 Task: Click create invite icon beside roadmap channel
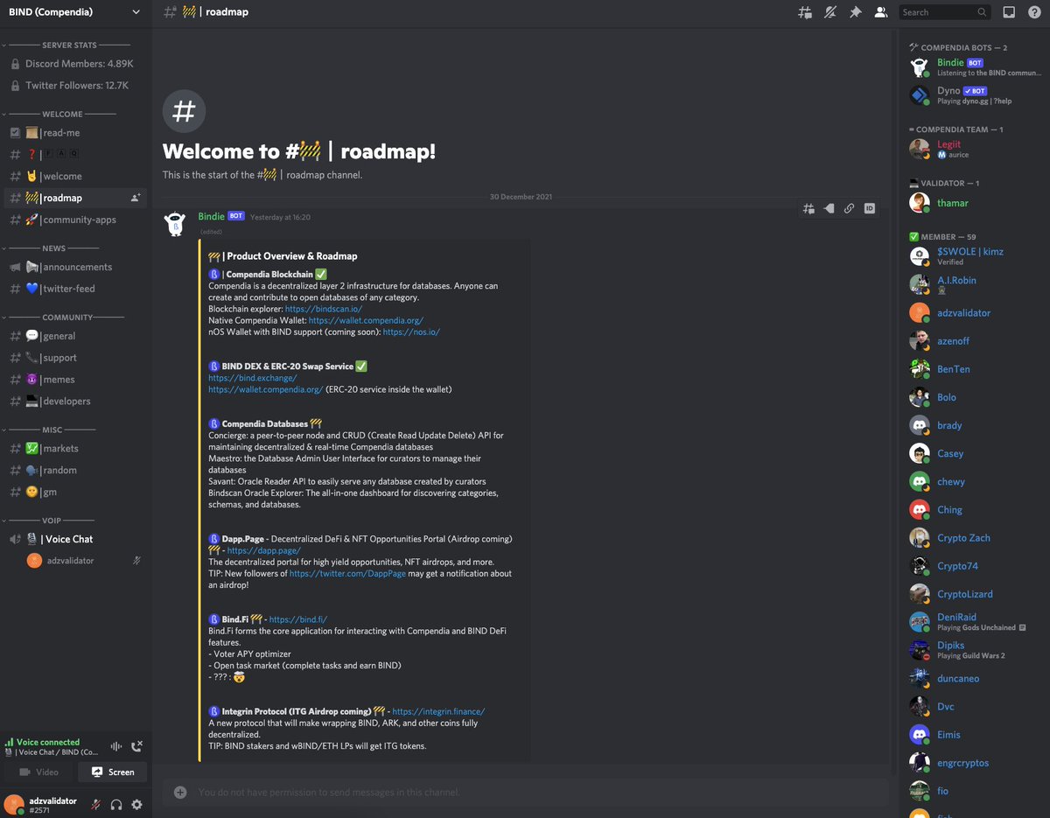click(136, 198)
